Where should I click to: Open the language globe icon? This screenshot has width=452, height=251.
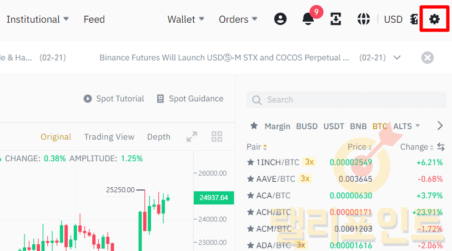364,19
